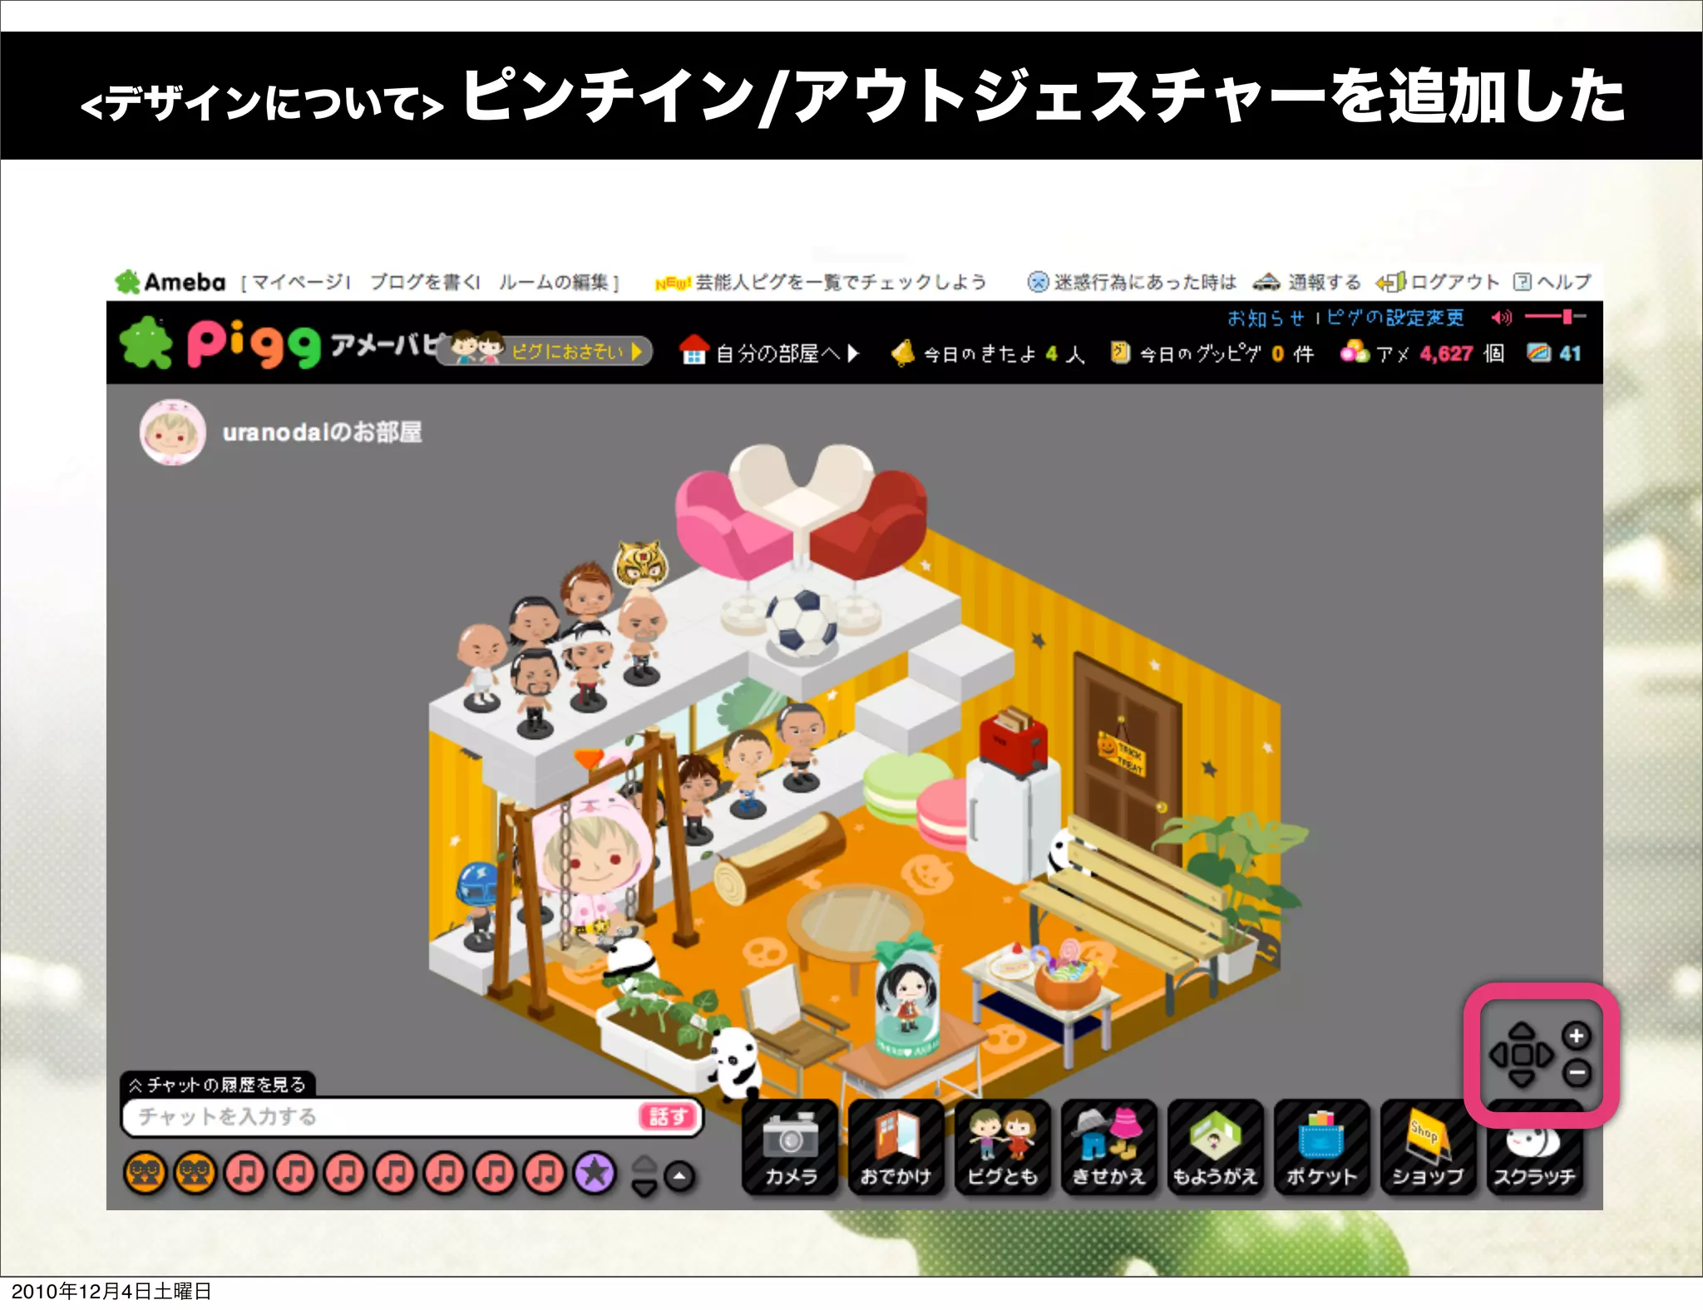Screen dimensions: 1703x1310
Task: Toggle the purple star action button
Action: pos(595,1173)
